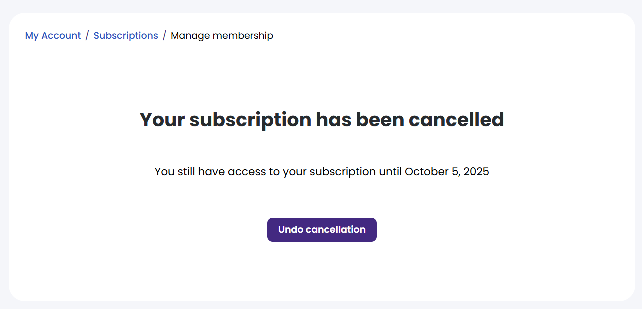Click the word "until" in the message
642x309 pixels.
pyautogui.click(x=390, y=172)
